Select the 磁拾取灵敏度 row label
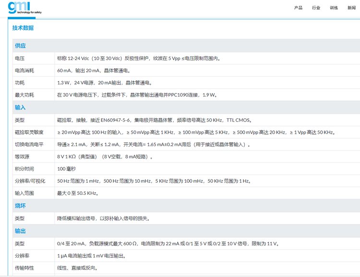 (x=29, y=132)
